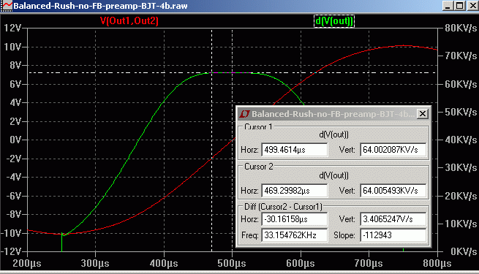Click the 500µs label on time axis
This screenshot has height=274, width=479.
coord(232,263)
